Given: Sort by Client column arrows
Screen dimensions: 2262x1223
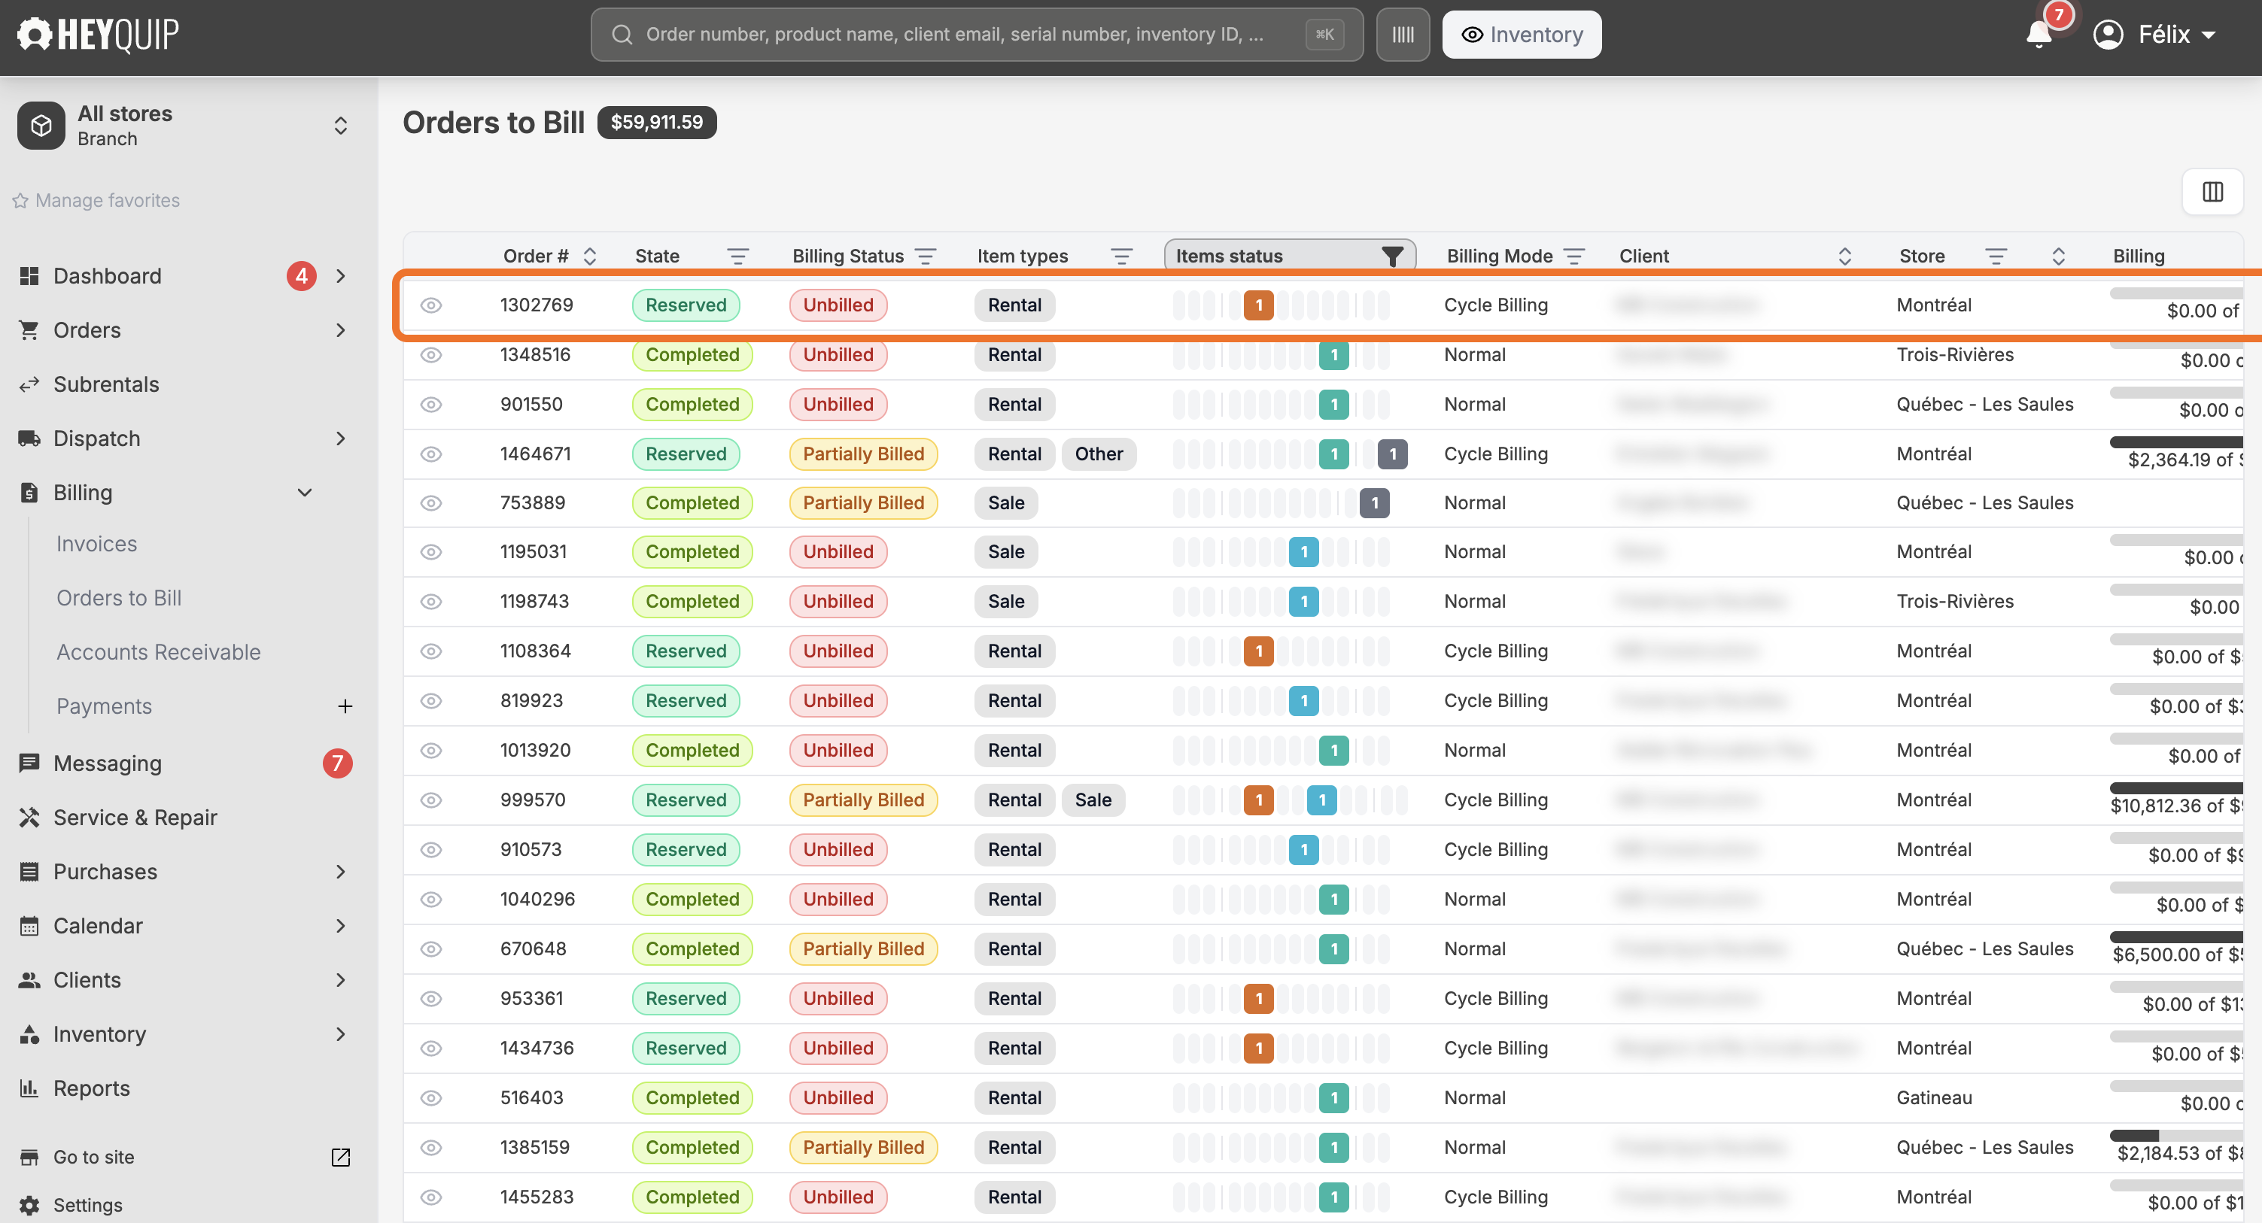Looking at the screenshot, I should click(x=1844, y=256).
